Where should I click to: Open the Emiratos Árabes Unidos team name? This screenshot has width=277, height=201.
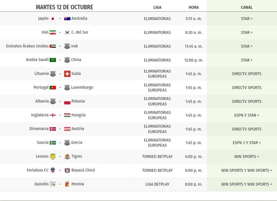click(x=27, y=46)
